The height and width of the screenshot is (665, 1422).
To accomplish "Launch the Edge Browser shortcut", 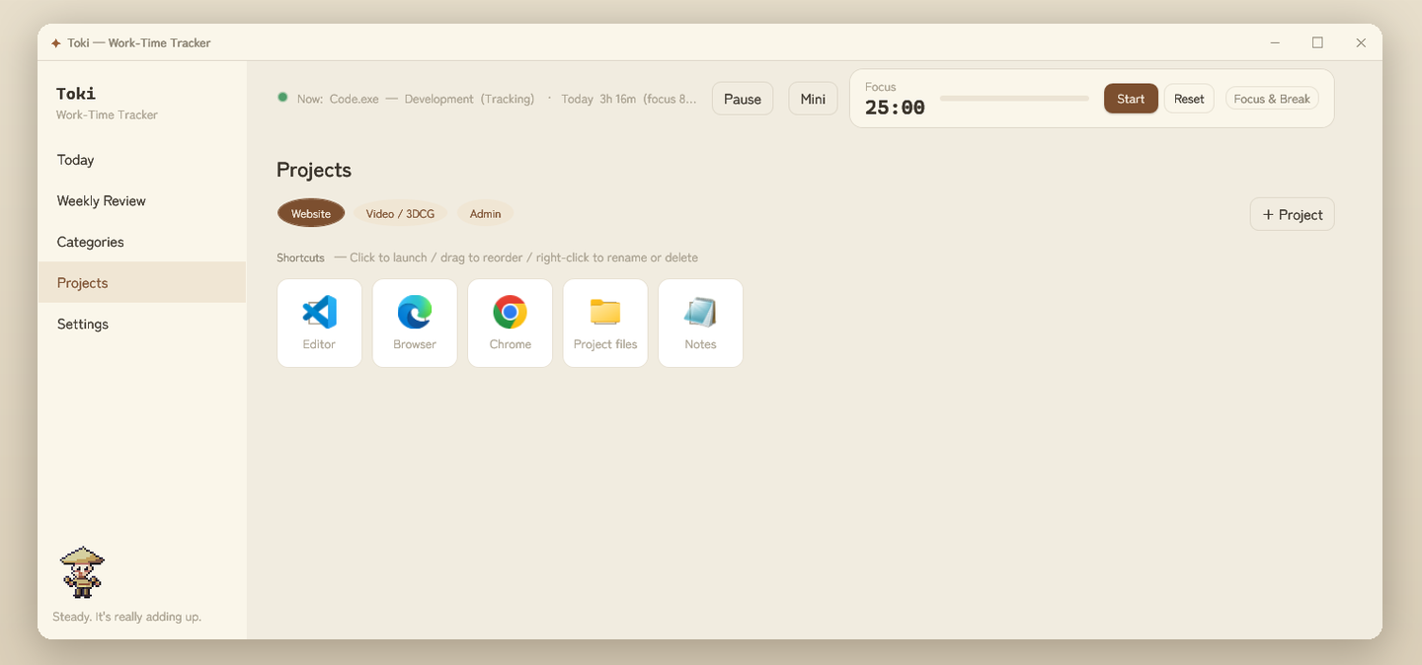I will pos(415,323).
